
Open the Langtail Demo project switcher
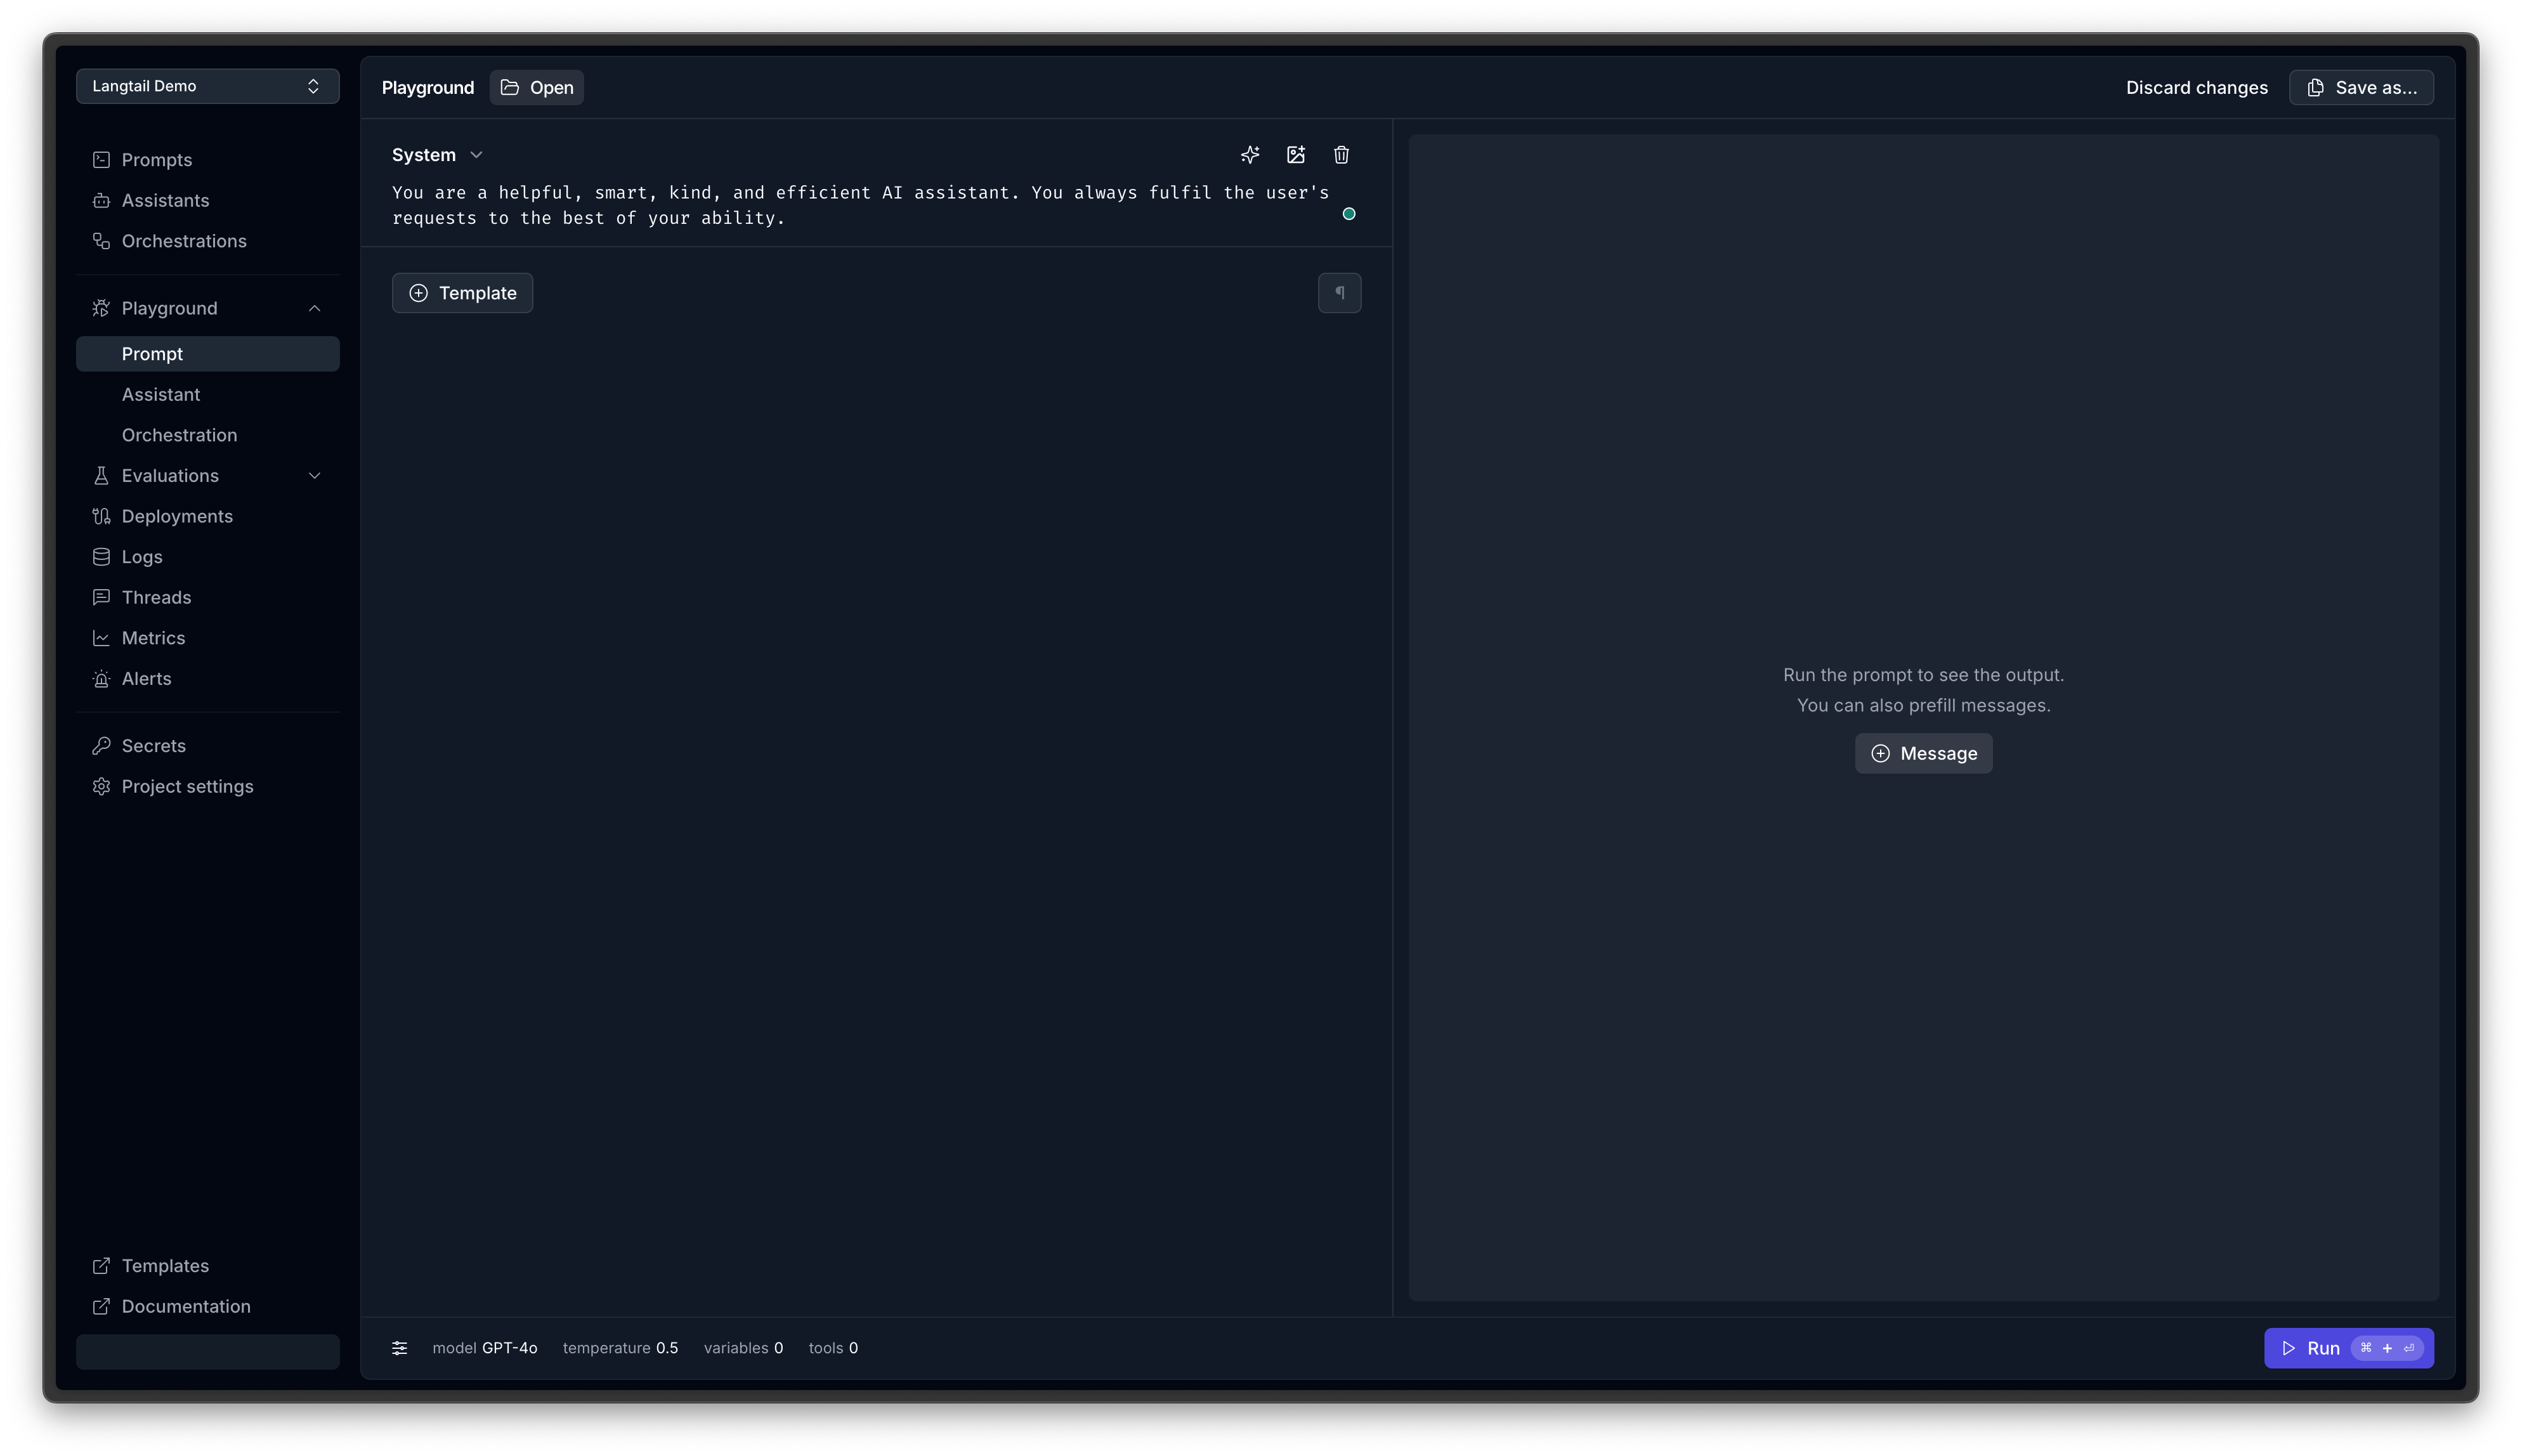[207, 86]
